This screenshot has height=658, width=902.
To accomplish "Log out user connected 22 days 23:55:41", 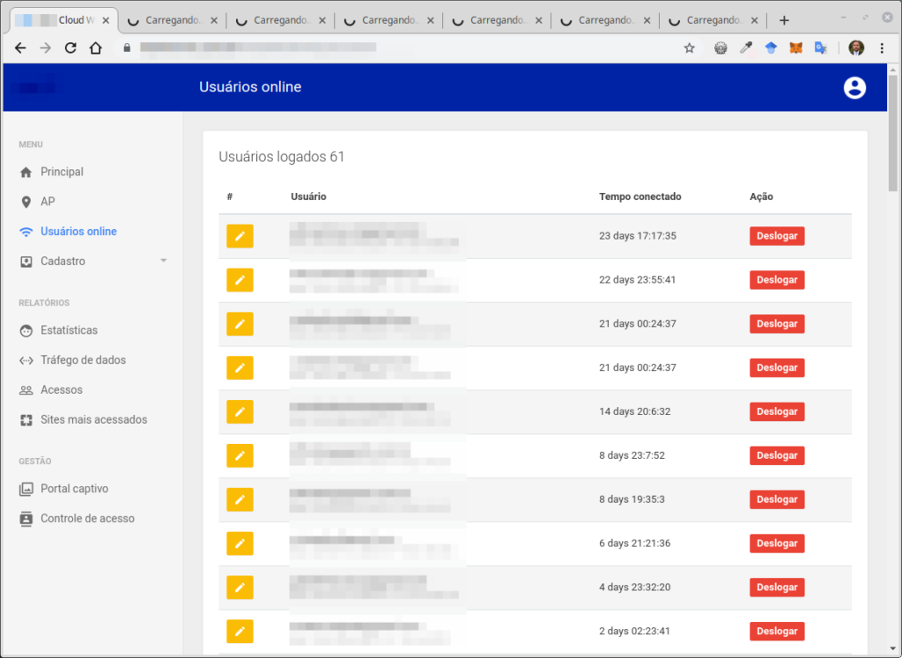I will click(x=776, y=280).
